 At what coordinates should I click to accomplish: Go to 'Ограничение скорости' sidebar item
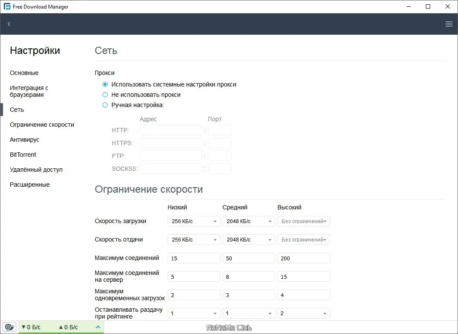pyautogui.click(x=42, y=125)
